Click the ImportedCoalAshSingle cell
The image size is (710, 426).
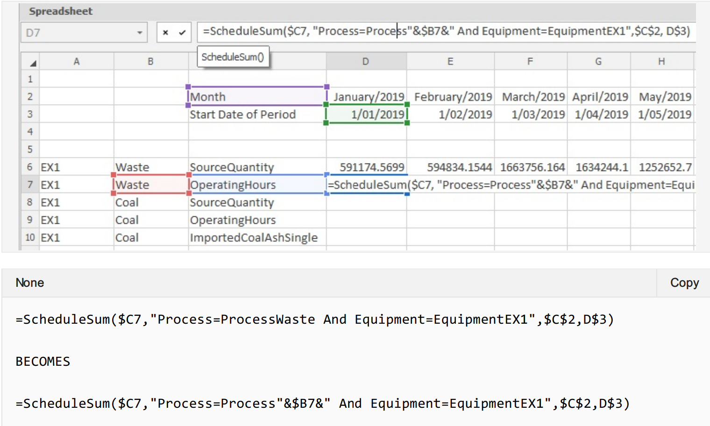256,238
